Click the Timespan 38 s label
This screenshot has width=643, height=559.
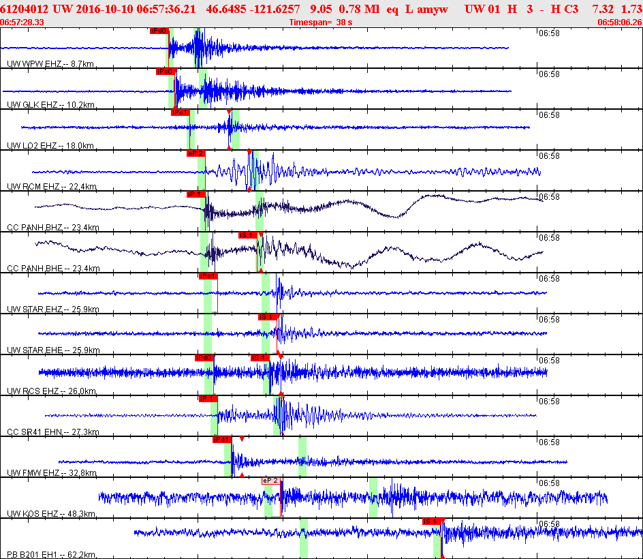[x=321, y=22]
